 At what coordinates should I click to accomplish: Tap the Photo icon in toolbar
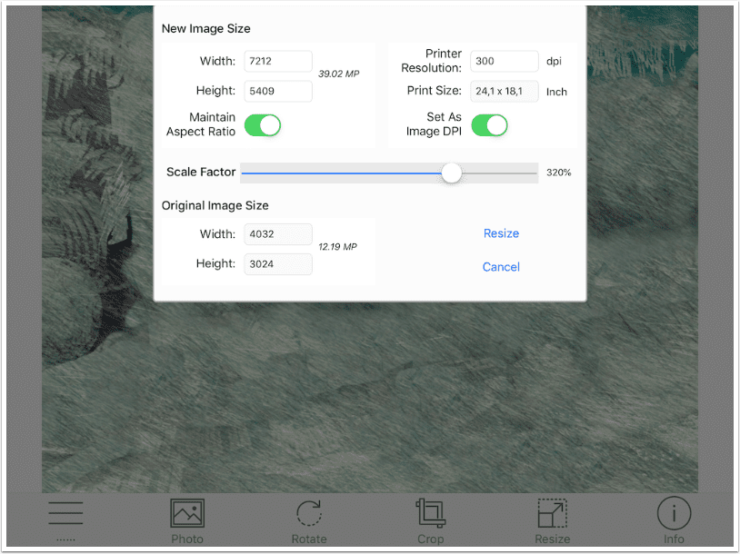tap(187, 514)
